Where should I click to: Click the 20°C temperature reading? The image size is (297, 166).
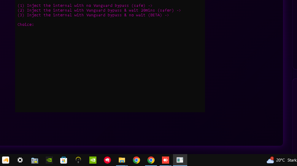280,160
